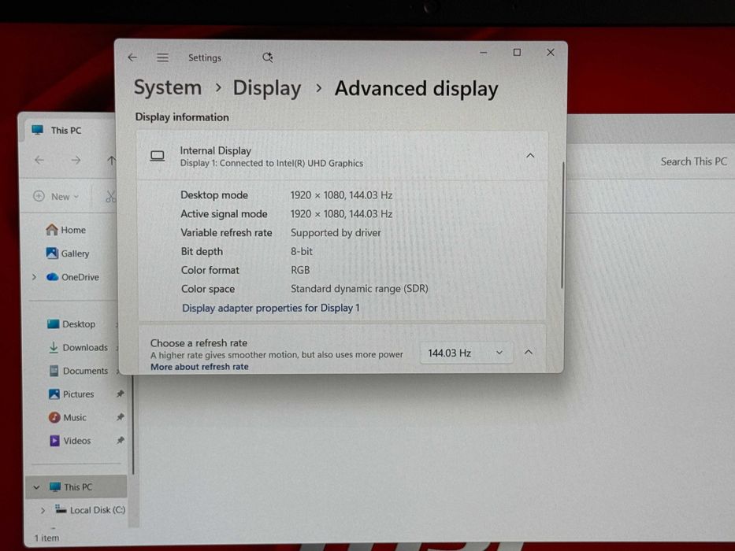The image size is (735, 551).
Task: Click the Videos icon in sidebar
Action: [54, 441]
